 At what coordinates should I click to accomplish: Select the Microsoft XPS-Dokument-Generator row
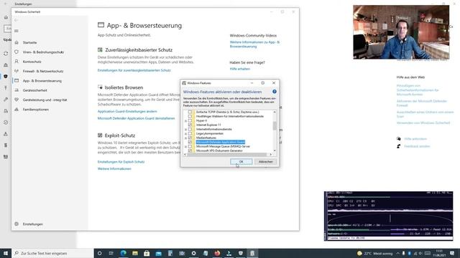(x=219, y=150)
